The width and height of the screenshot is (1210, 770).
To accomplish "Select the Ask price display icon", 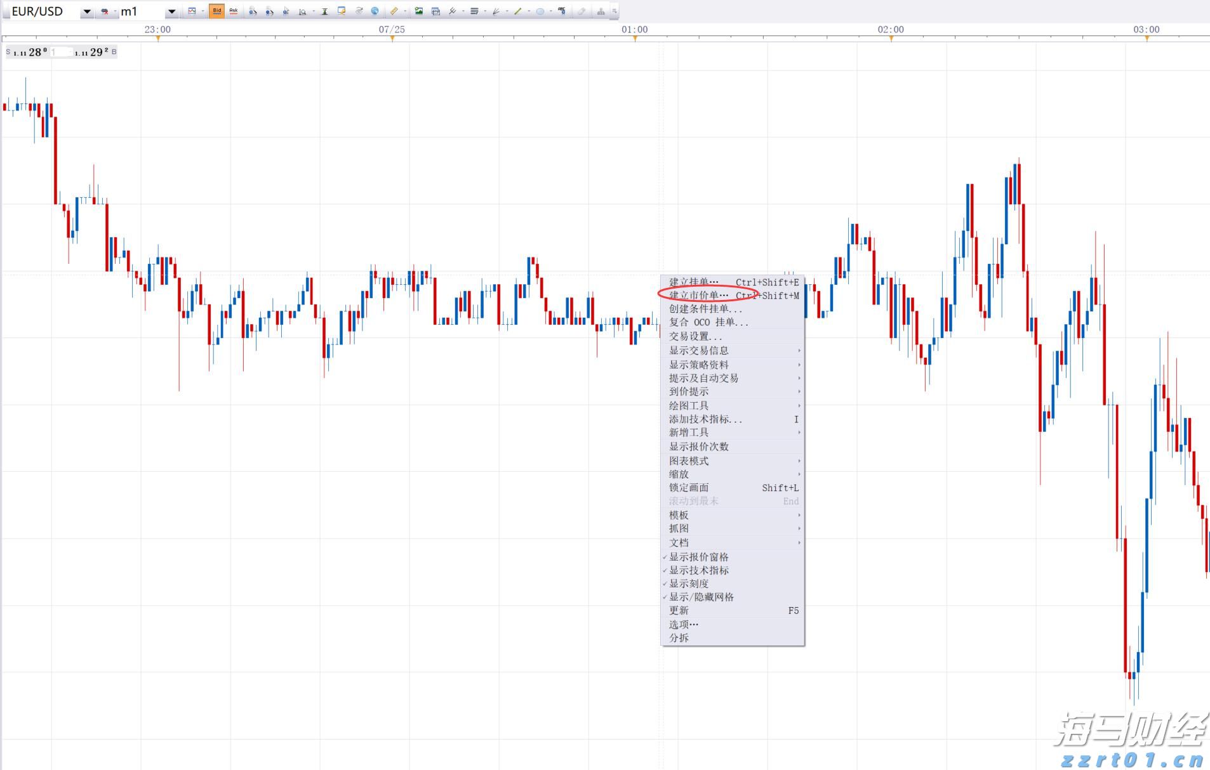I will tap(234, 11).
